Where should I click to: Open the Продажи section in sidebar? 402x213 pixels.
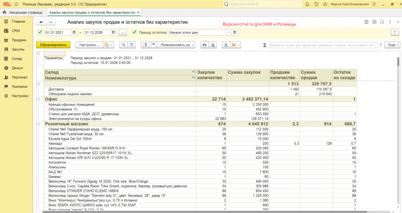(x=19, y=40)
